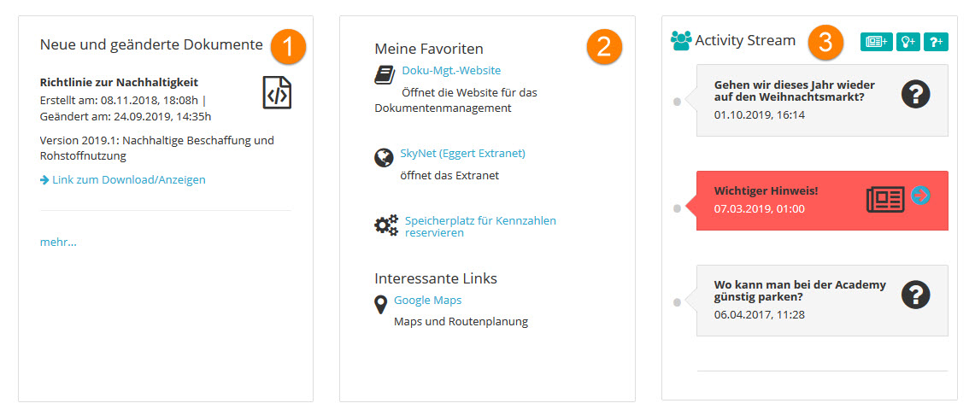The height and width of the screenshot is (415, 975).
Task: Click the mehr... link
Action: [x=58, y=243]
